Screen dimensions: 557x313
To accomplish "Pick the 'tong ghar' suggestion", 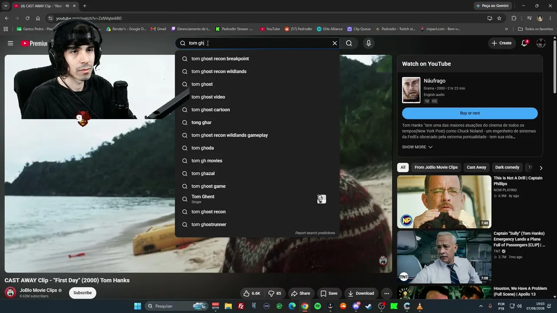I will tap(257, 123).
